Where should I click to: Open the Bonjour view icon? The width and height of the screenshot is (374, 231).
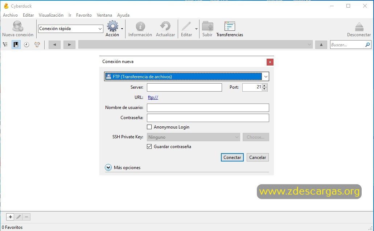pyautogui.click(x=37, y=45)
